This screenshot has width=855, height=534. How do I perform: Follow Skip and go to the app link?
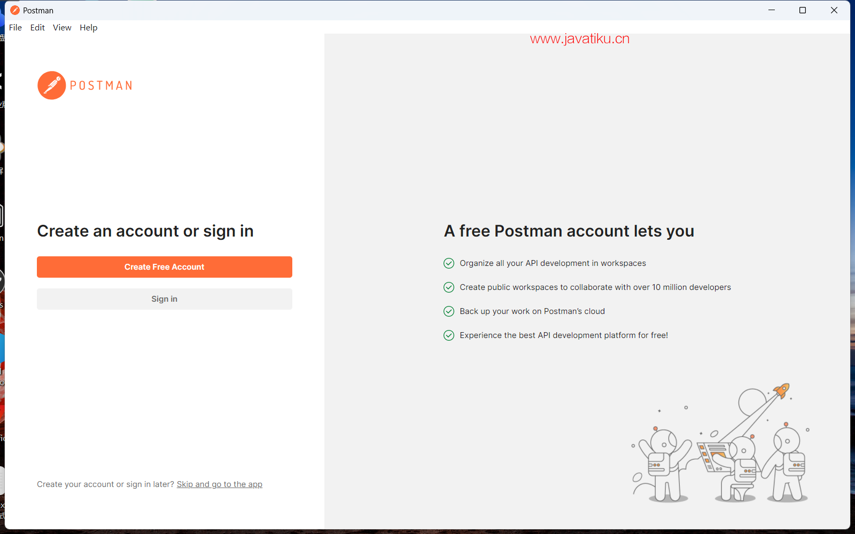tap(220, 484)
